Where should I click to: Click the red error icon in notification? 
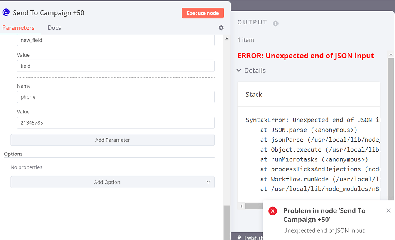273,211
